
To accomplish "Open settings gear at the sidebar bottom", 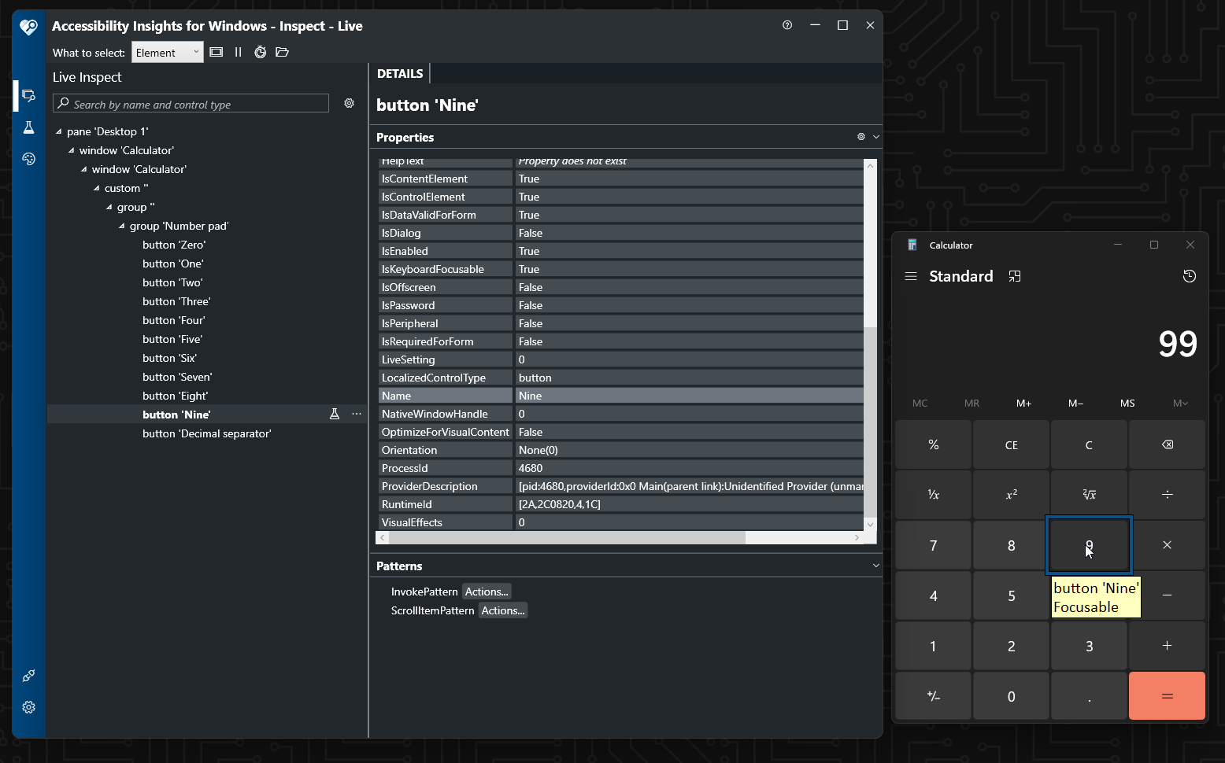I will [29, 707].
